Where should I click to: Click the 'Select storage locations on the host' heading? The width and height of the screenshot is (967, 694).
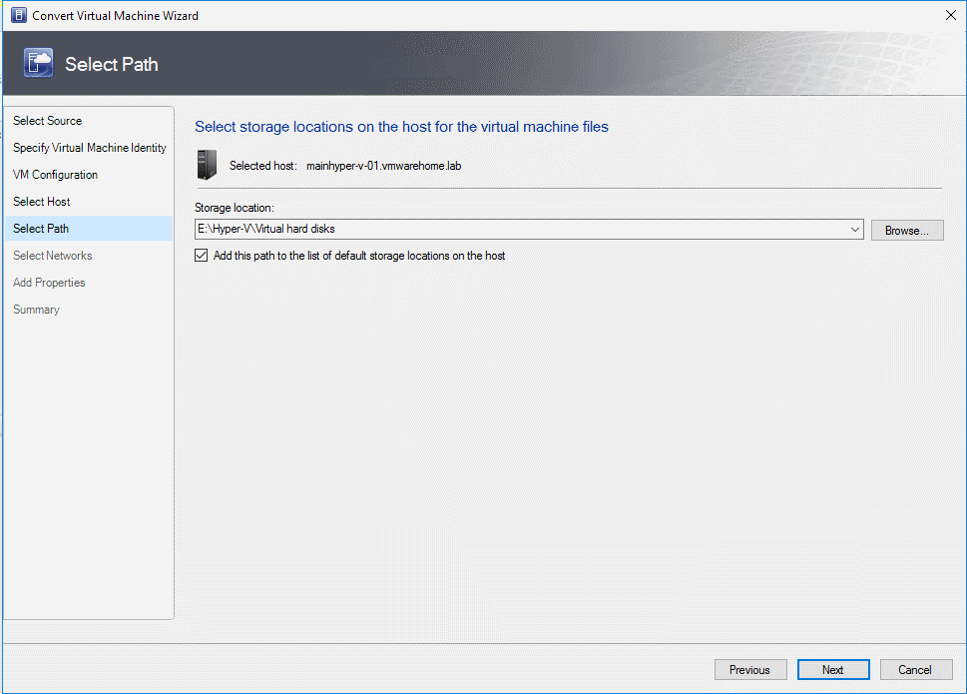pos(401,127)
